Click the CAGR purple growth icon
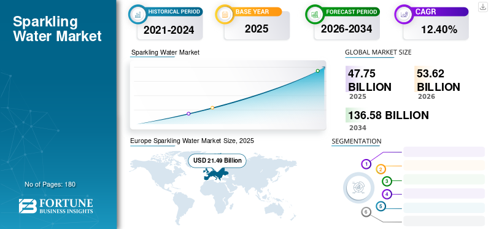Image resolution: width=491 pixels, height=229 pixels. [x=404, y=14]
